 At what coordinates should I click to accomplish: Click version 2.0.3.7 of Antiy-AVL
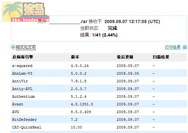tap(78, 89)
